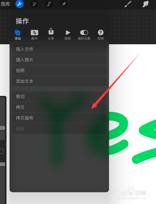The height and width of the screenshot is (204, 156).
Task: Select the Brush tool
Action: pyautogui.click(x=128, y=4)
